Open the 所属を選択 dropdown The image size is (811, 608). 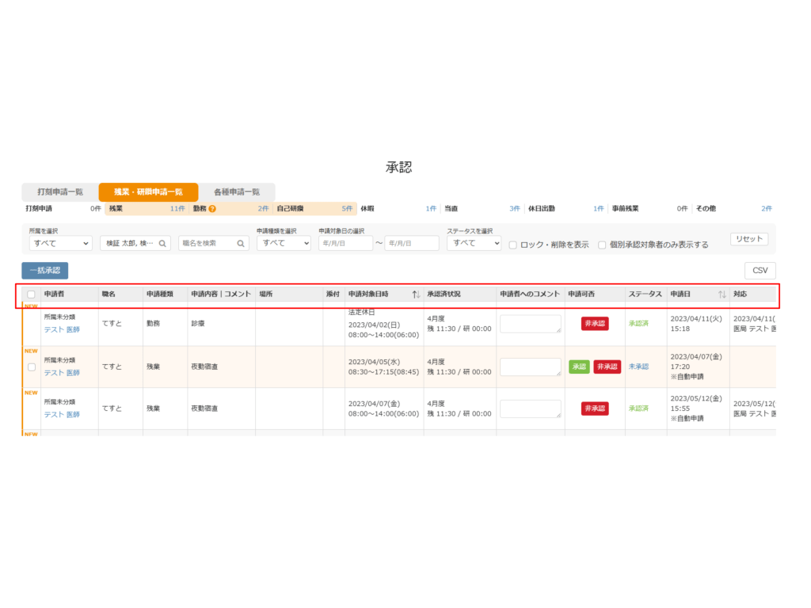click(60, 244)
